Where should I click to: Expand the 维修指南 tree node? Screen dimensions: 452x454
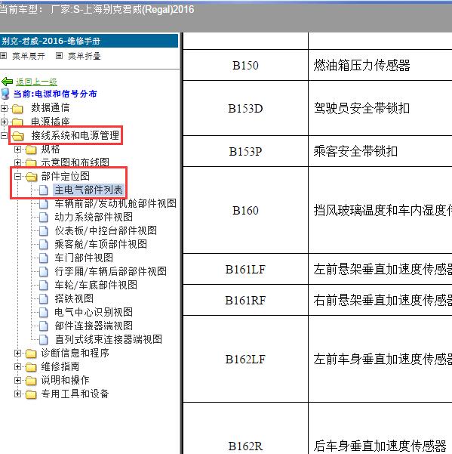point(17,367)
